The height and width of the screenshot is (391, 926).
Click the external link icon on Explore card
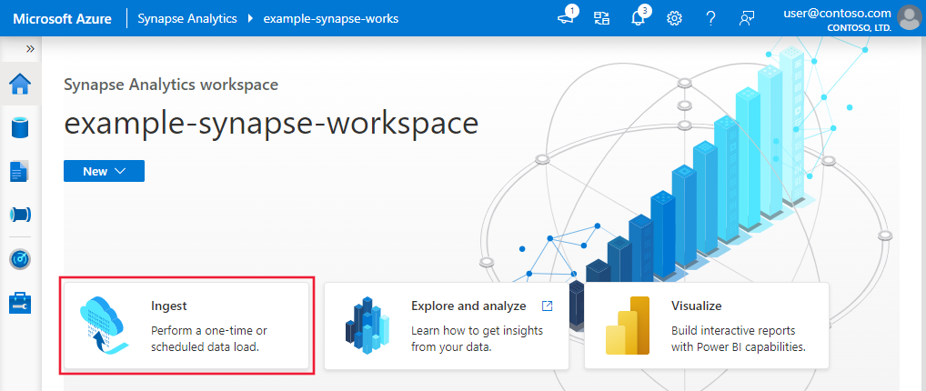pos(547,306)
